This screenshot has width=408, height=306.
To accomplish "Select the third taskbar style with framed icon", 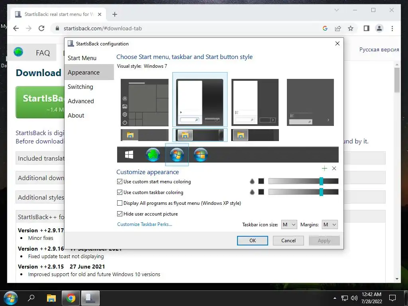I will (x=255, y=135).
